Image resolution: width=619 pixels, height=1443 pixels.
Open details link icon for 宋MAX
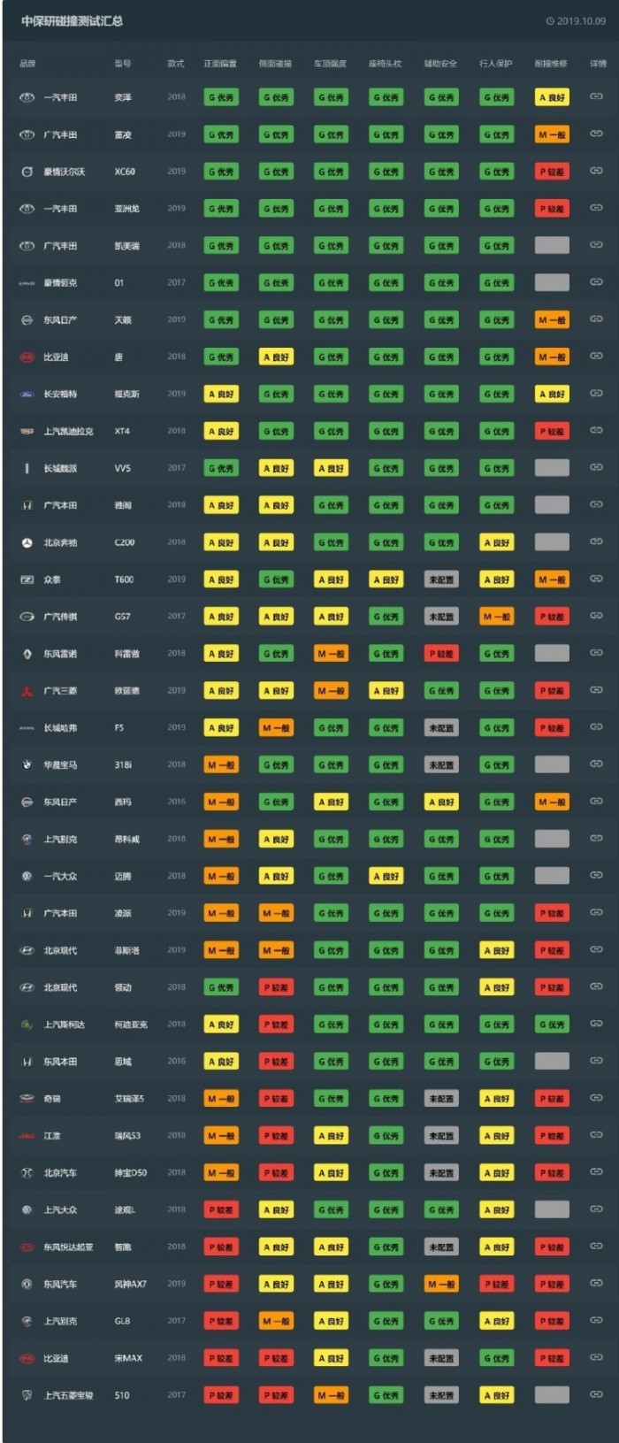coord(596,1357)
